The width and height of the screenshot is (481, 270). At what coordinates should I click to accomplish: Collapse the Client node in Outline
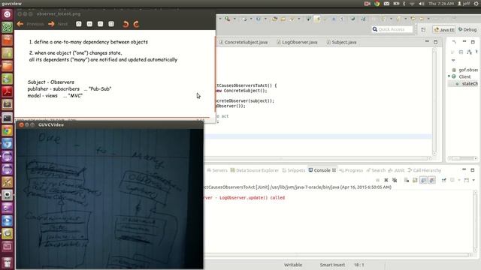449,76
